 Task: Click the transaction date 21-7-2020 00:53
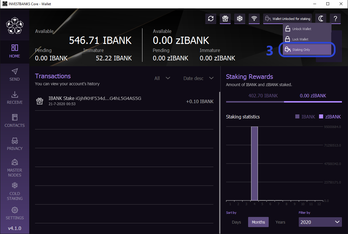pos(62,104)
